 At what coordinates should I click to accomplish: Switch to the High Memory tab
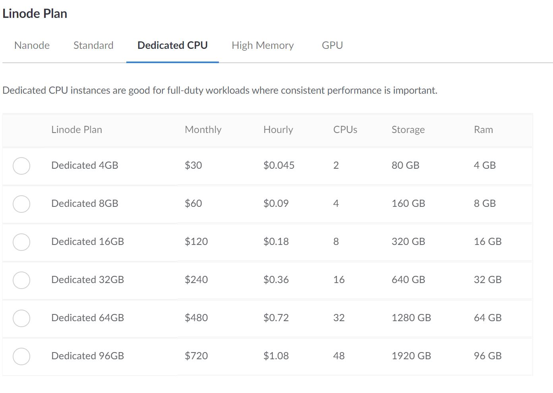pos(263,46)
